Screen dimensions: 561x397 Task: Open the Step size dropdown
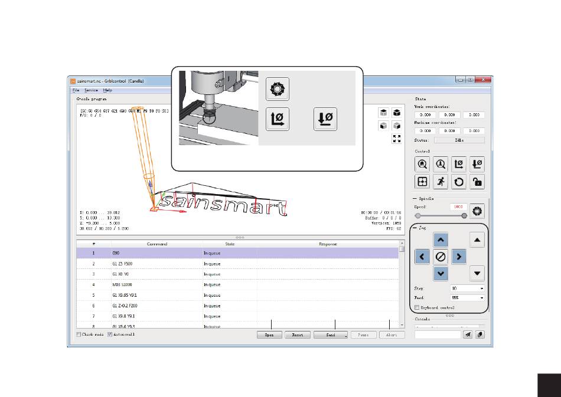click(x=467, y=288)
